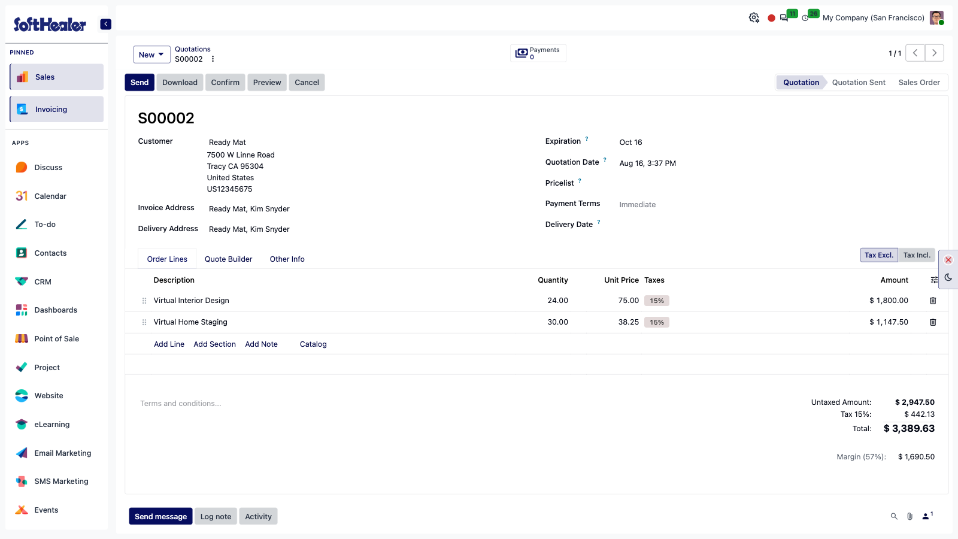This screenshot has width=958, height=539.
Task: Click the Send button
Action: coord(140,83)
